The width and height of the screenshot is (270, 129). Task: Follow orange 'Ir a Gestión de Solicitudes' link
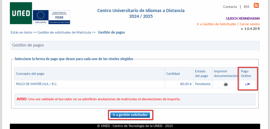click(216, 24)
